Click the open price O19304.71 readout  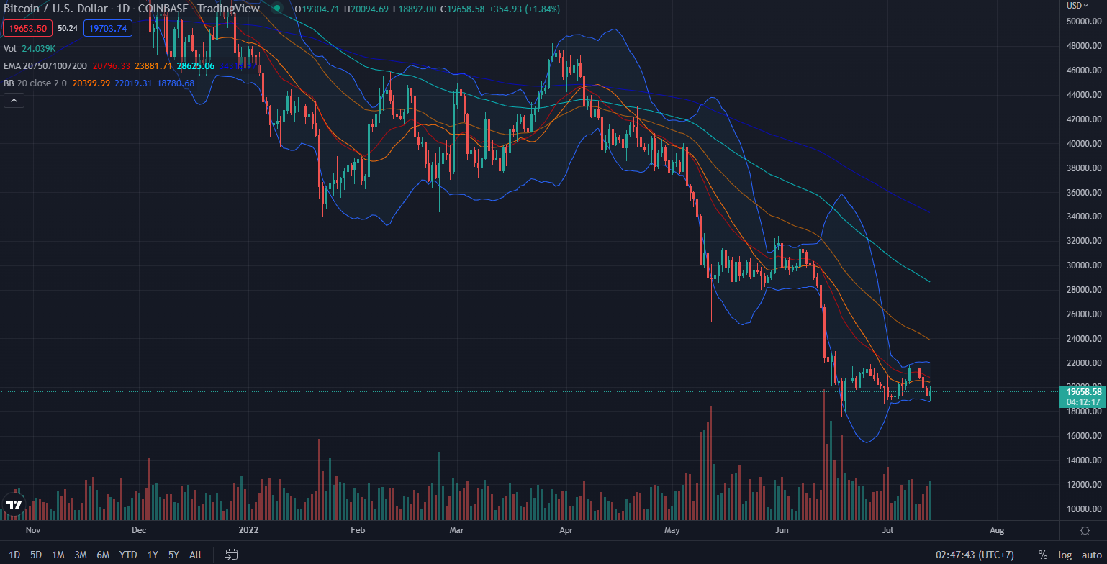point(317,9)
